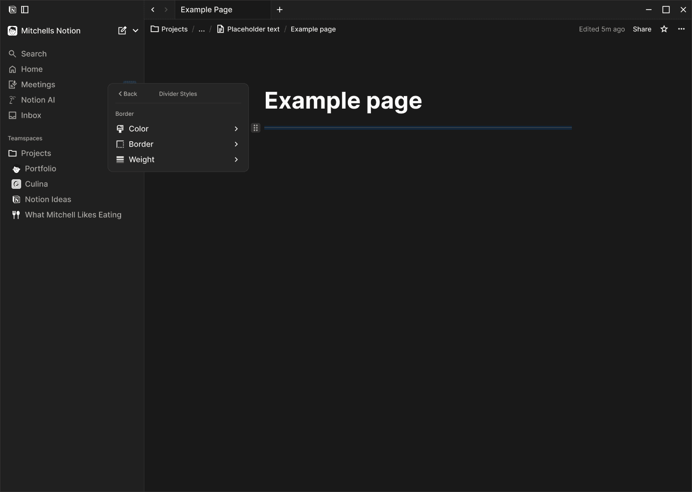Open the workspace dropdown chevron
The image size is (692, 492).
click(135, 30)
